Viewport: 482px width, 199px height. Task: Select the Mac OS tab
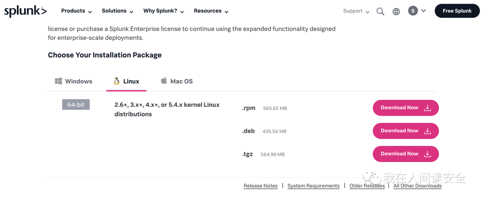point(177,81)
